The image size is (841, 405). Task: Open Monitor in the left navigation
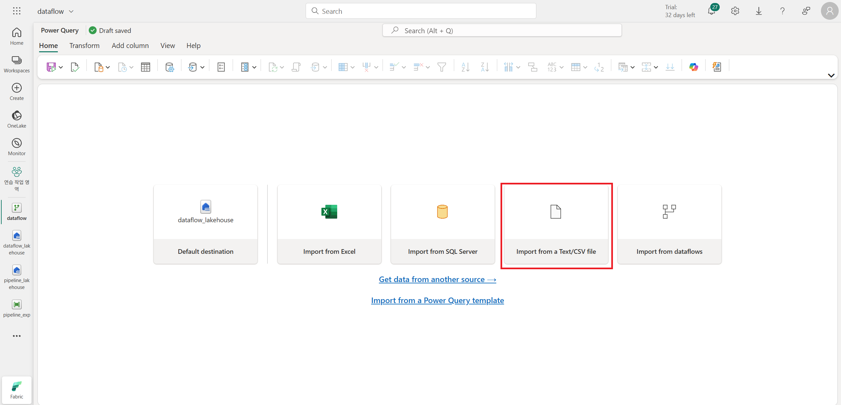tap(16, 147)
